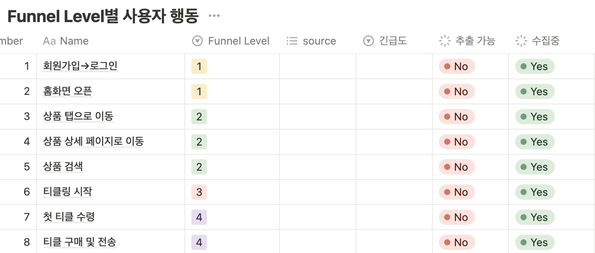Open the 티클링 시작 page link

(68, 192)
